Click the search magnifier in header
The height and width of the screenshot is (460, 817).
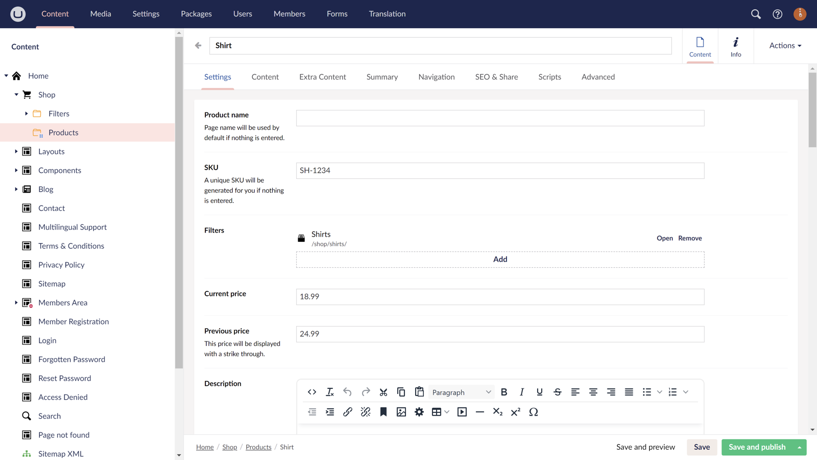pyautogui.click(x=756, y=14)
